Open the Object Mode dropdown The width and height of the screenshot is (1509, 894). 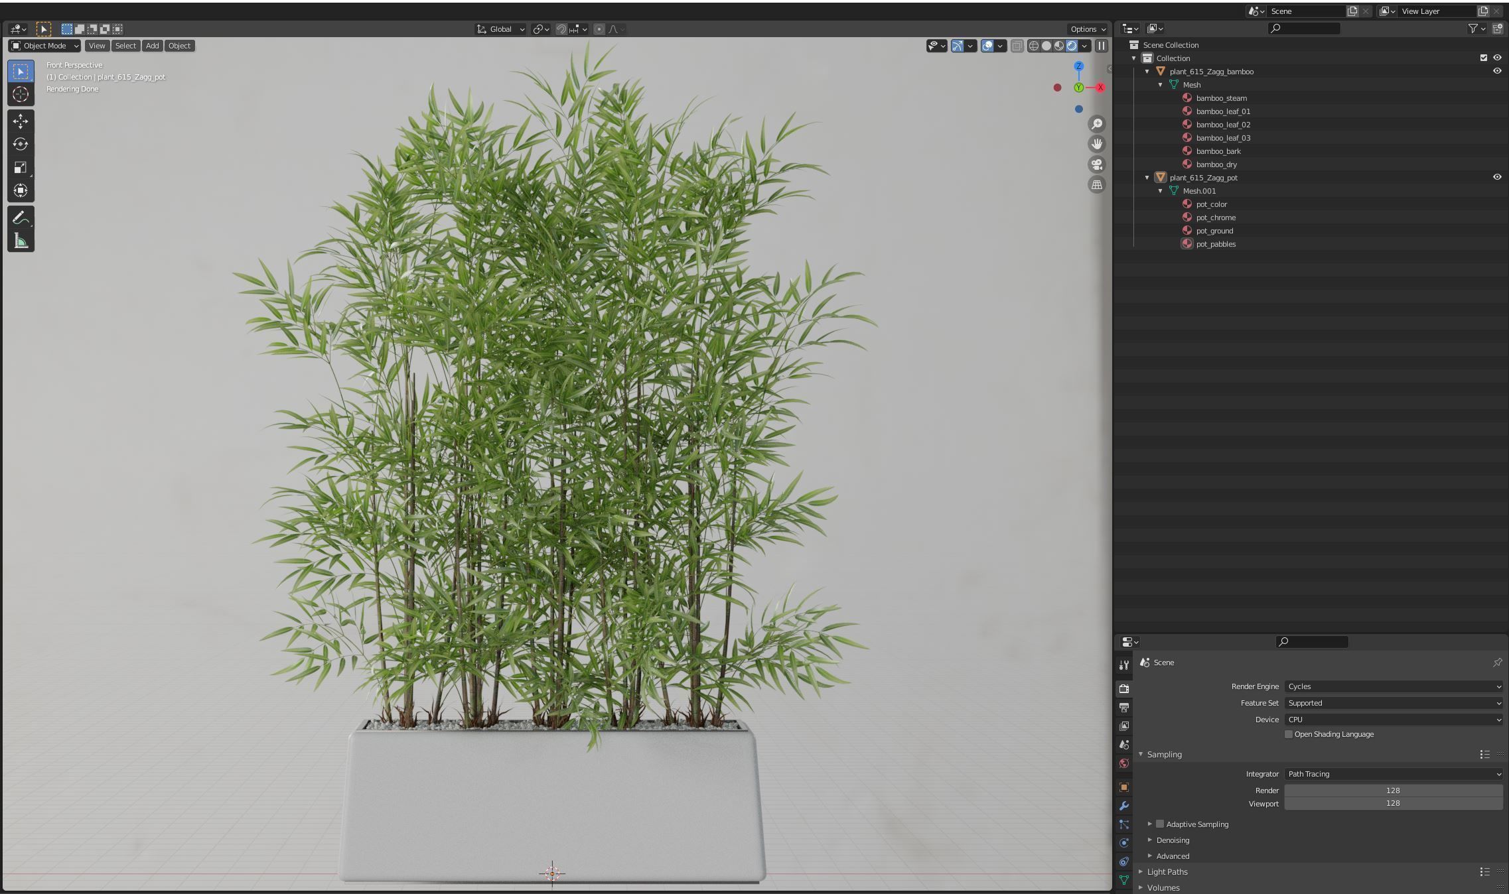point(44,46)
